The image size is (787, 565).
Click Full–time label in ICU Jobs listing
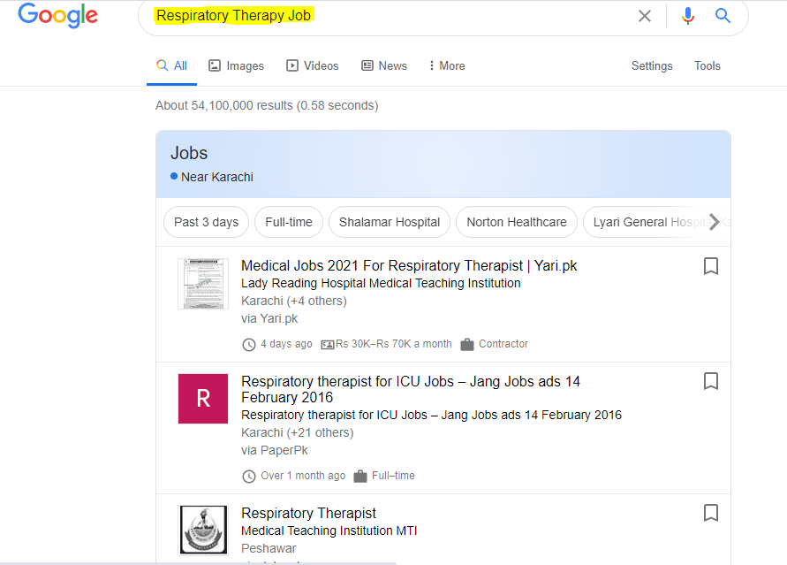pyautogui.click(x=393, y=476)
